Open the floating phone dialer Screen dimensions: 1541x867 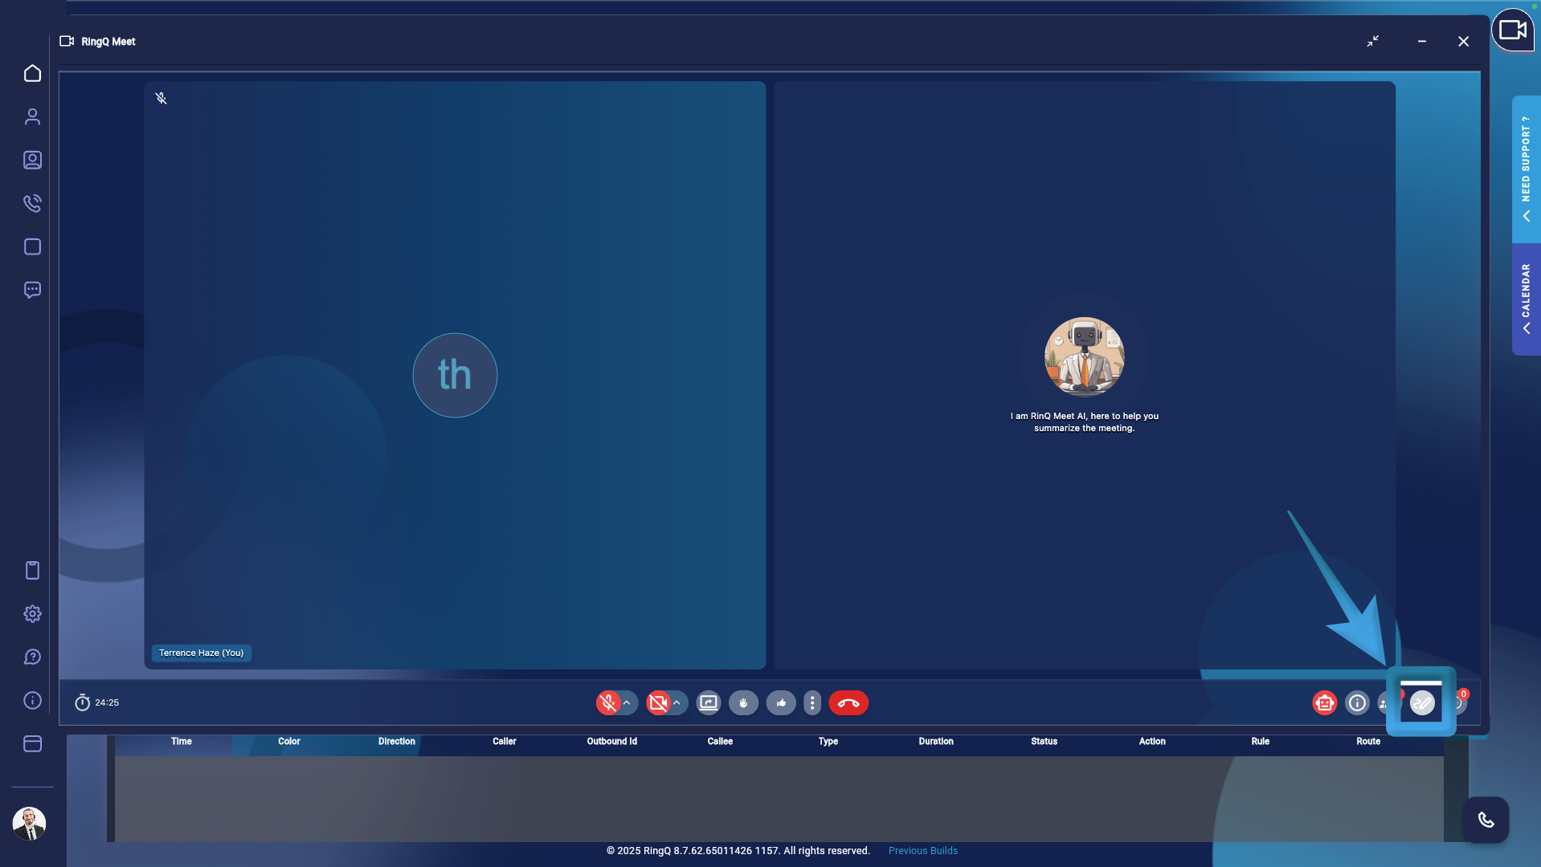[x=1486, y=820]
